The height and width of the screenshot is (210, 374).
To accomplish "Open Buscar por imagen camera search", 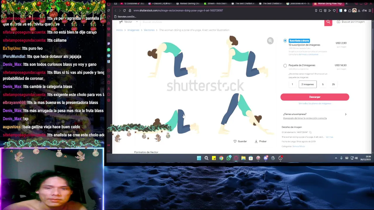I will [x=351, y=22].
